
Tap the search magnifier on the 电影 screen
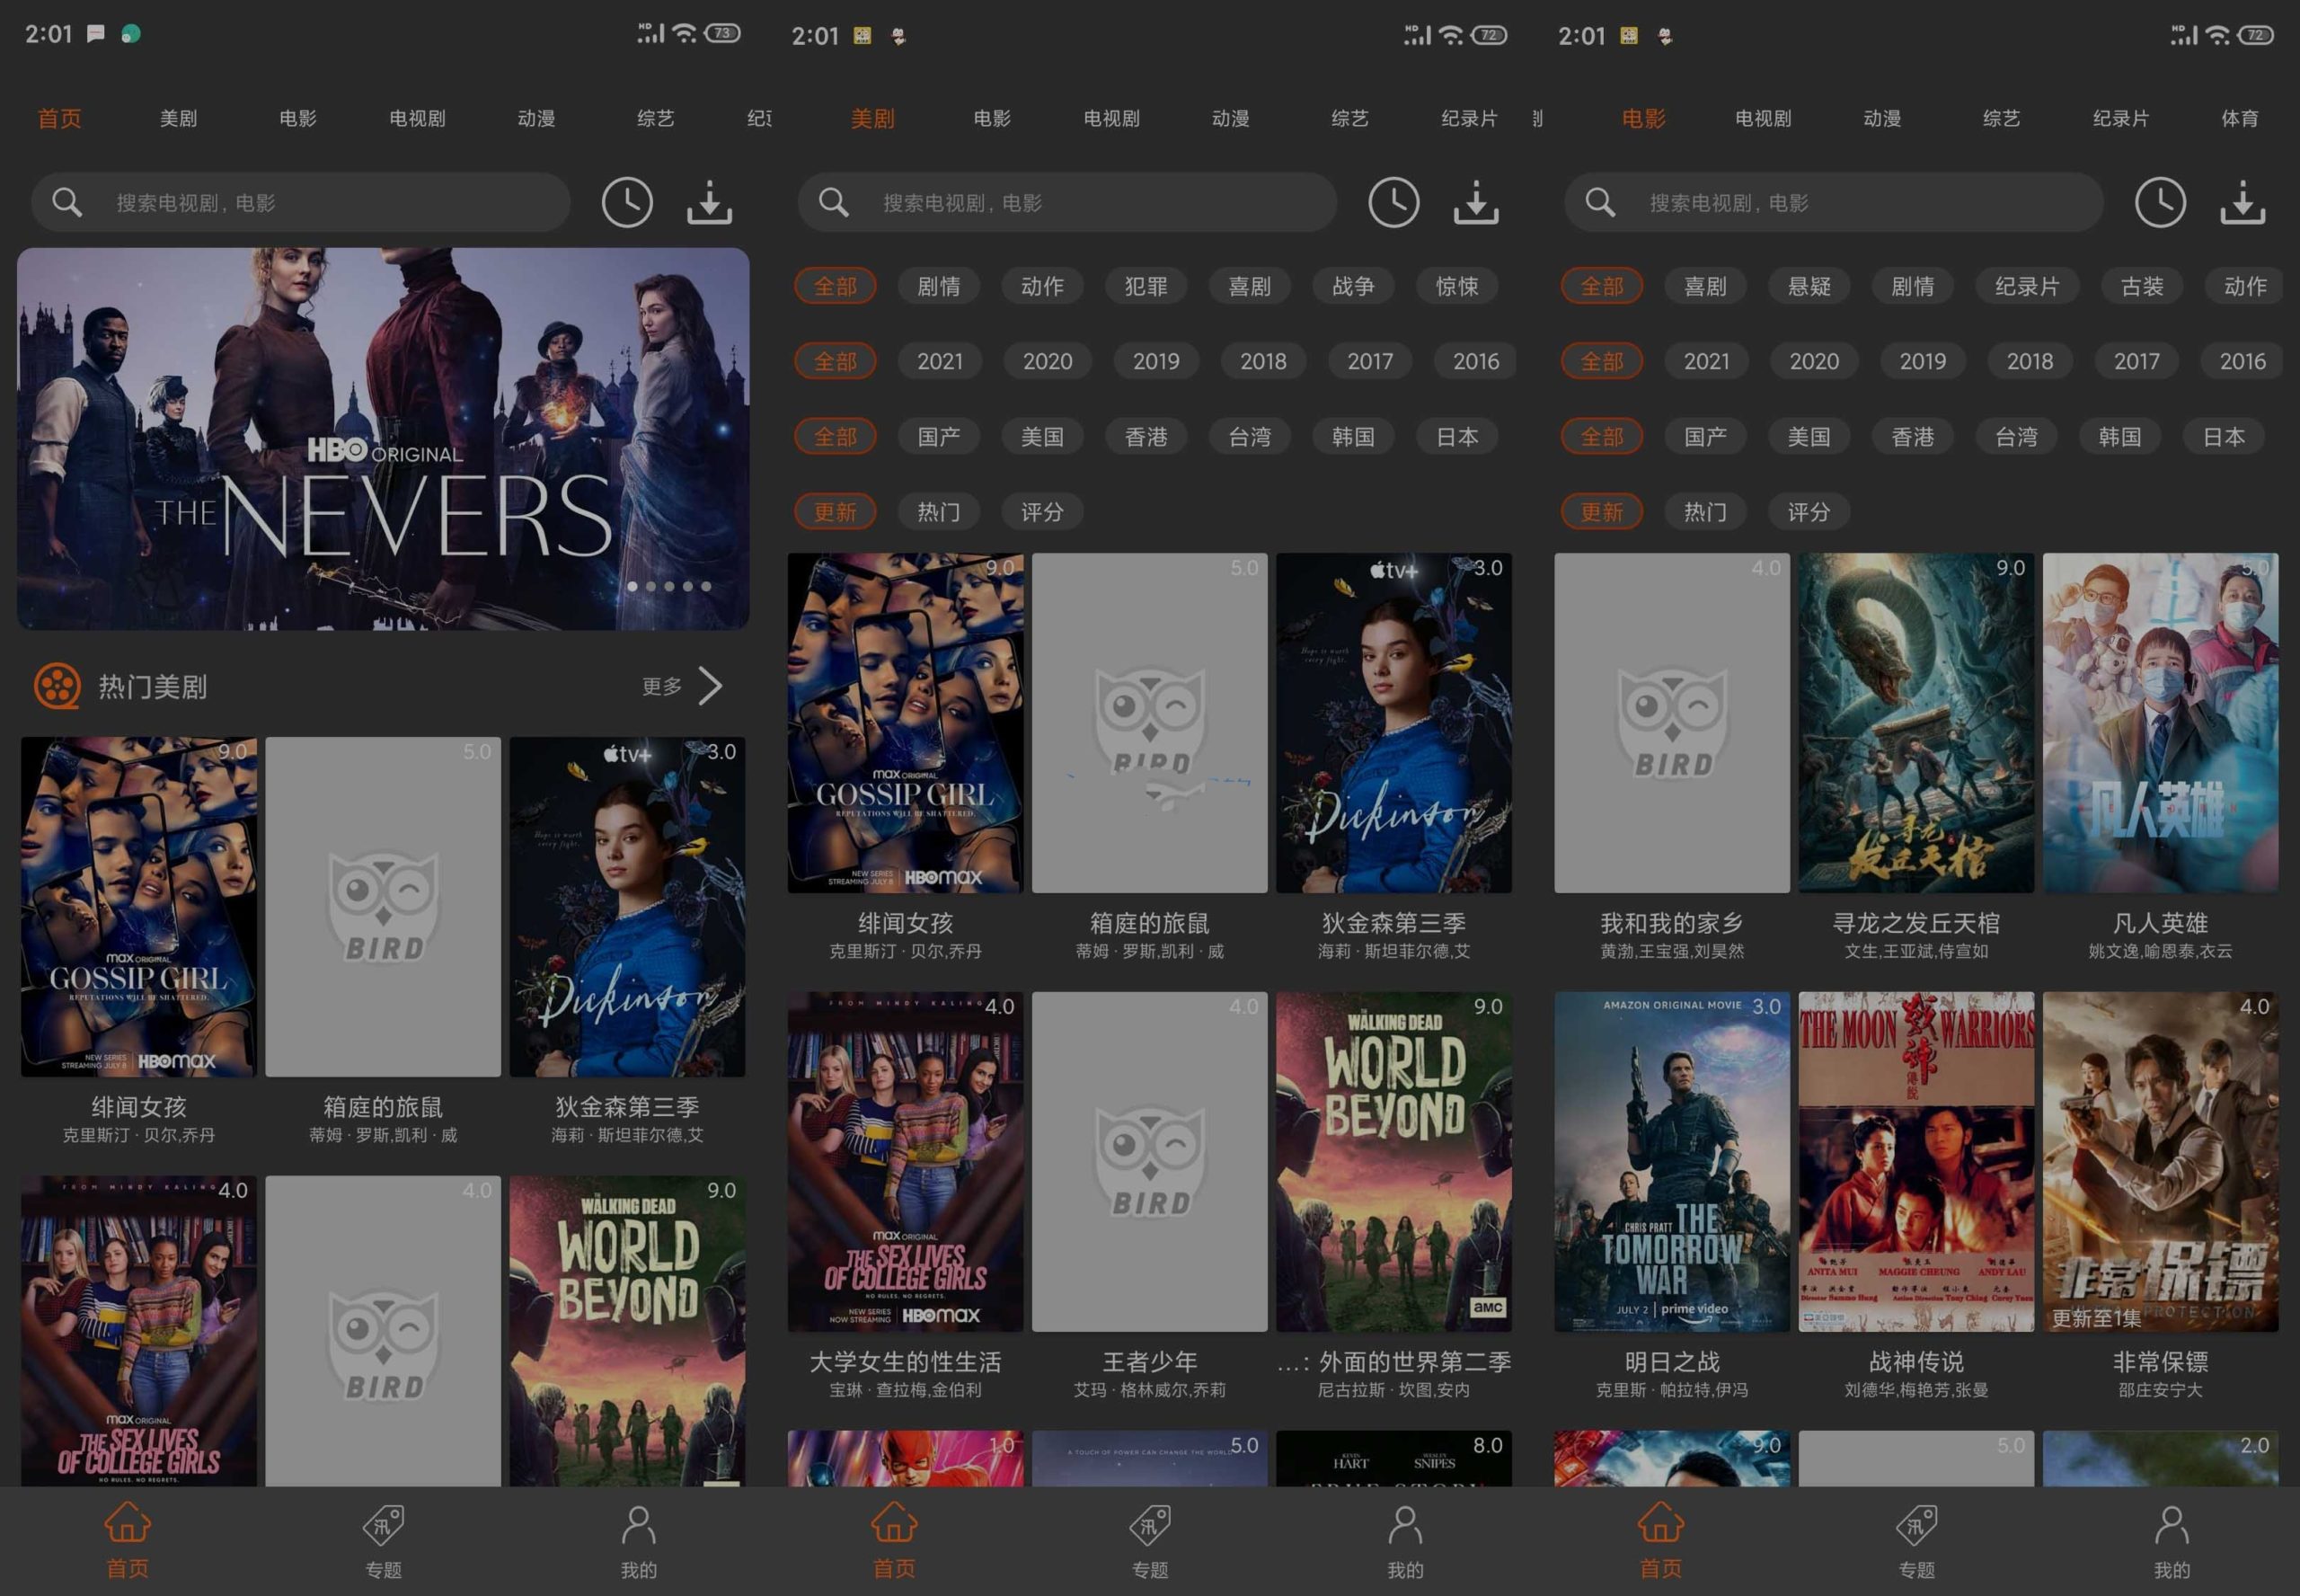coord(1600,203)
